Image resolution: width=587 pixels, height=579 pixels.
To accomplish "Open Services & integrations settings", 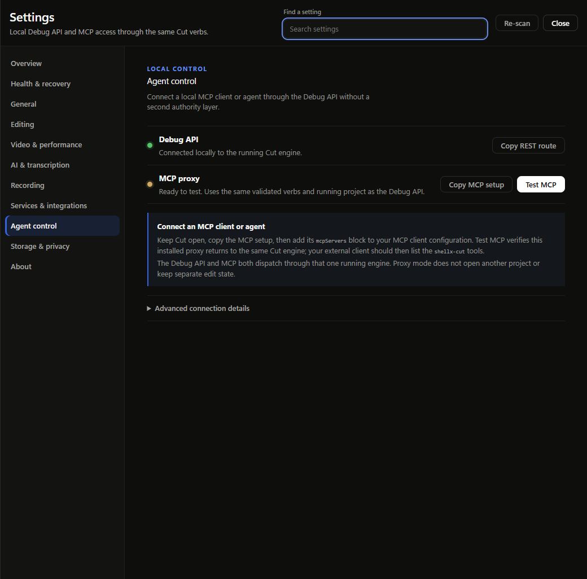I will click(62, 205).
